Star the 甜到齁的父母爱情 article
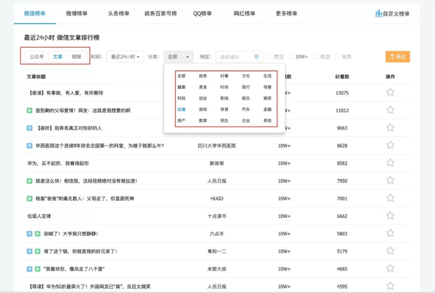The width and height of the screenshot is (435, 293). click(390, 110)
